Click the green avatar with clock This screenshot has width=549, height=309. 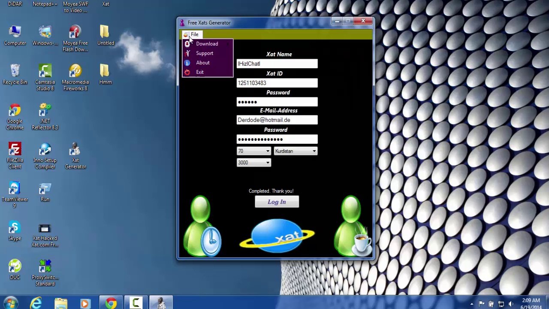(x=202, y=226)
